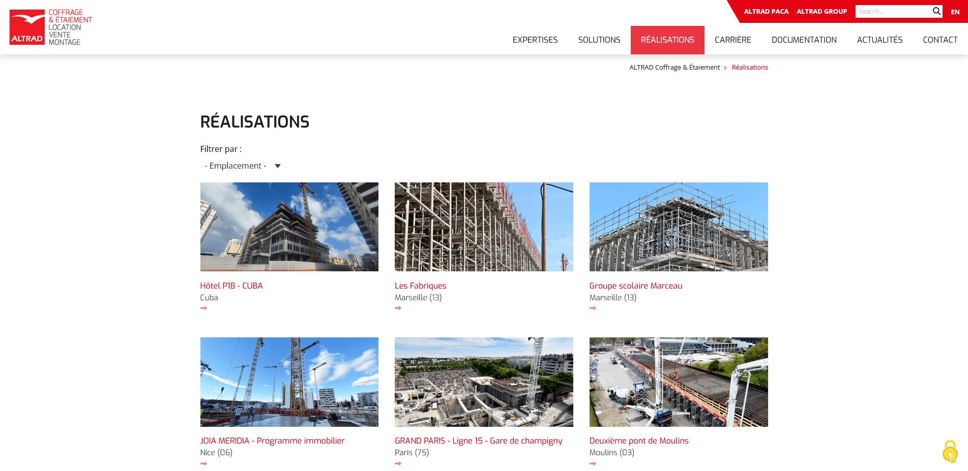
Task: Focus the Search input field
Action: (x=893, y=11)
